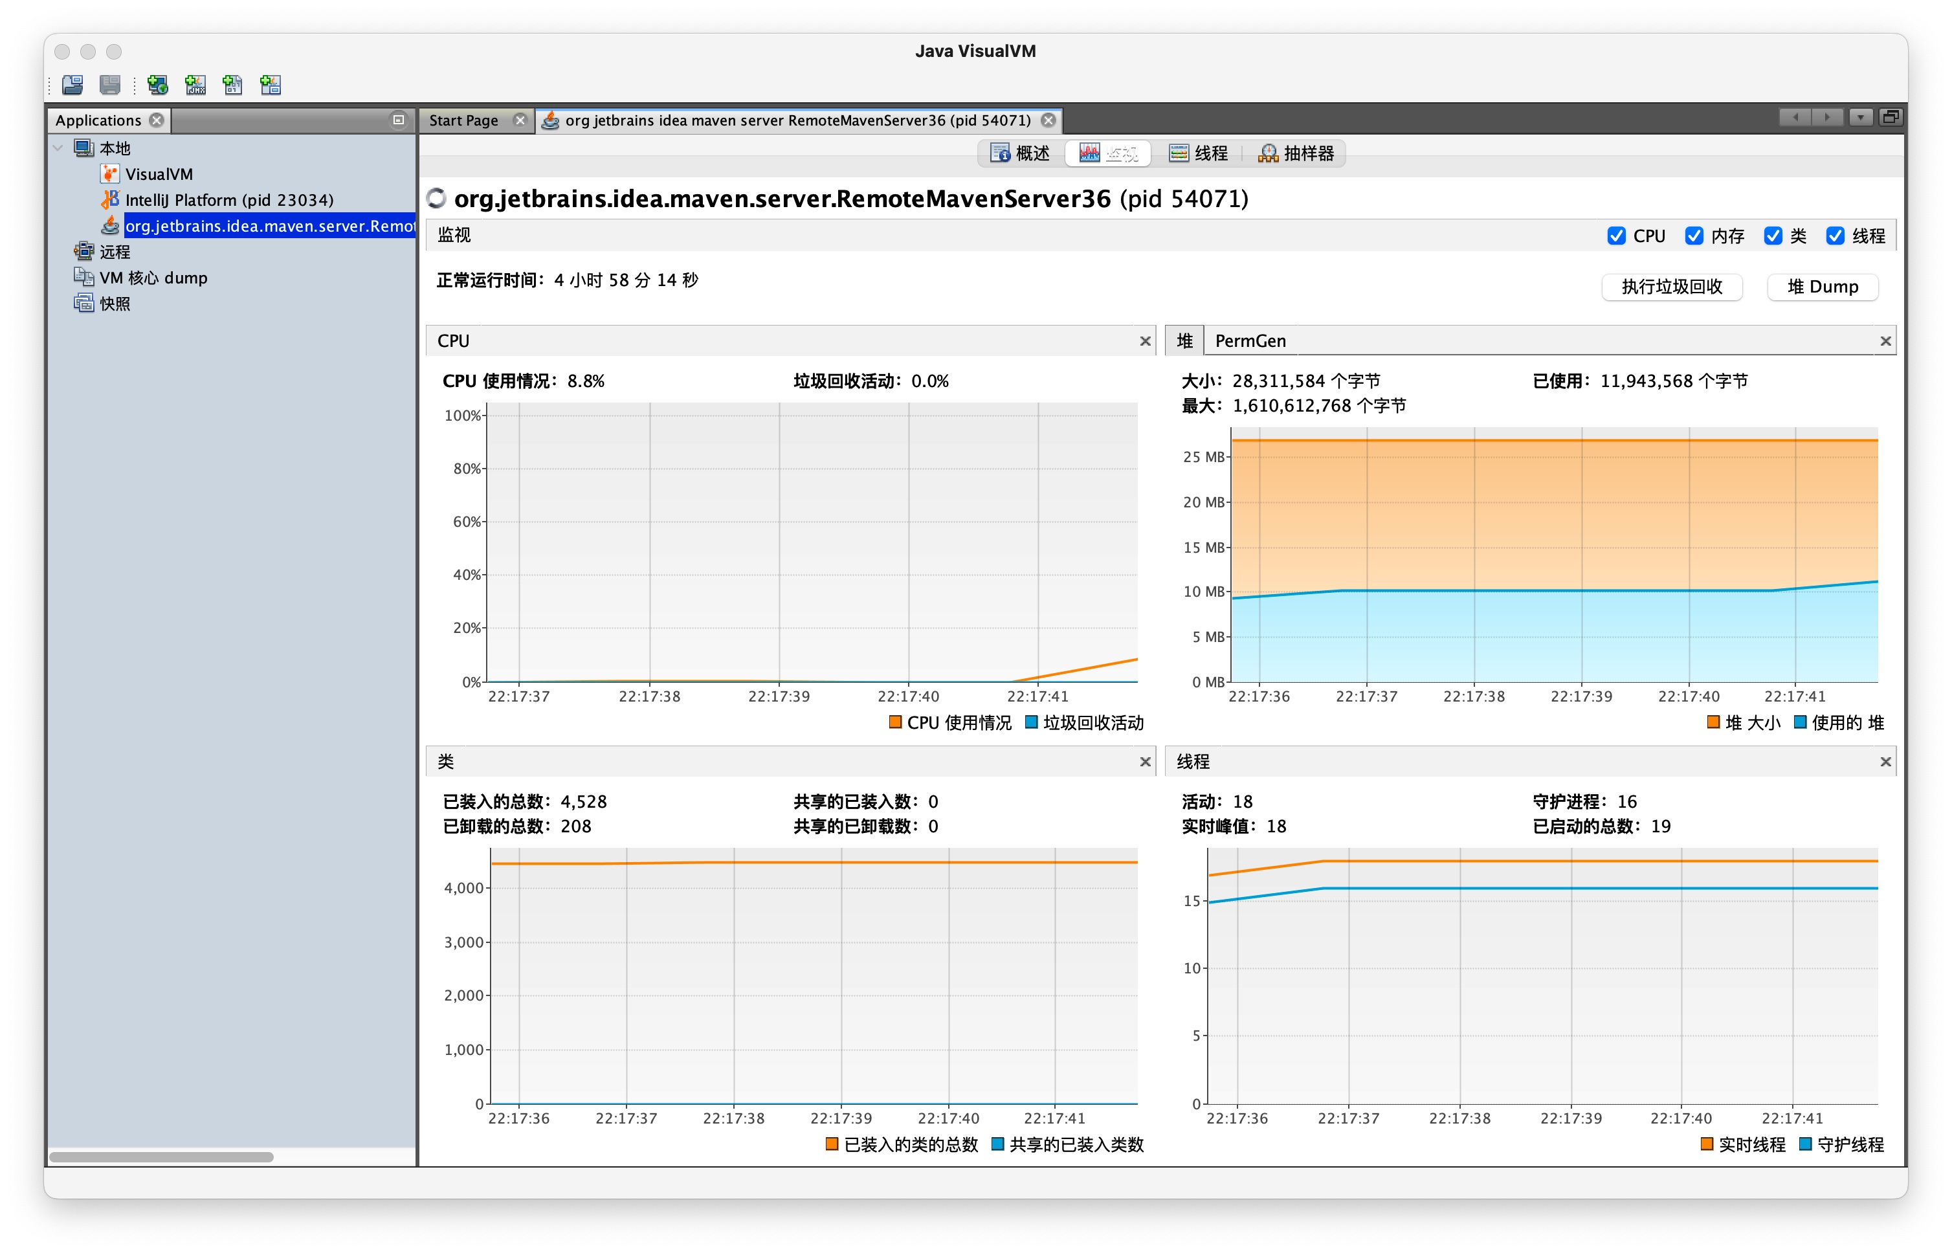Click Add Remote Host toolbar icon
Screen dimensions: 1952x1253
157,85
